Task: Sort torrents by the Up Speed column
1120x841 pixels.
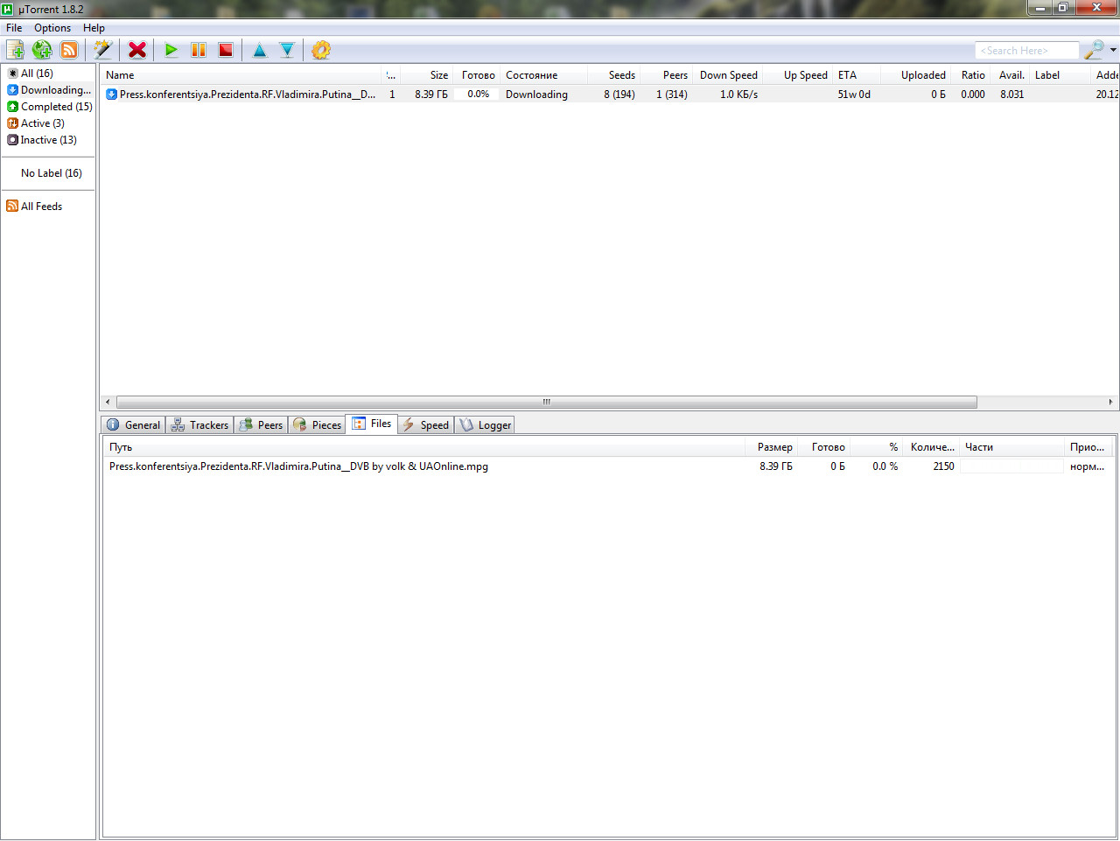Action: pyautogui.click(x=797, y=75)
